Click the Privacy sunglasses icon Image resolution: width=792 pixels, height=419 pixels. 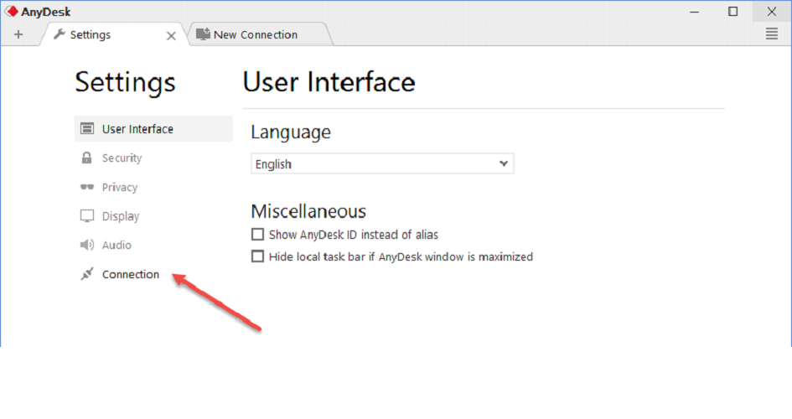[x=86, y=188]
